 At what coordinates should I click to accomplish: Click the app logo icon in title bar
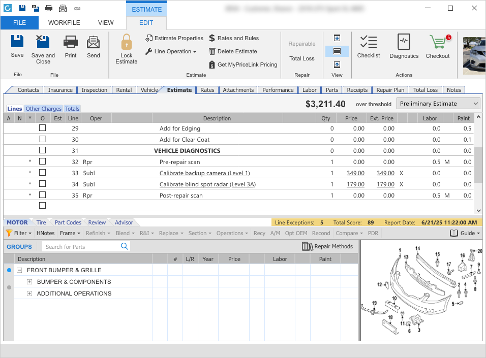[x=8, y=8]
